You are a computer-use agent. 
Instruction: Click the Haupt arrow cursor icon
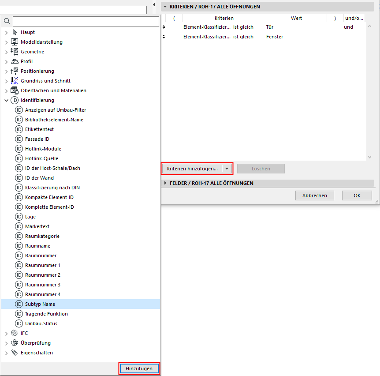click(15, 32)
